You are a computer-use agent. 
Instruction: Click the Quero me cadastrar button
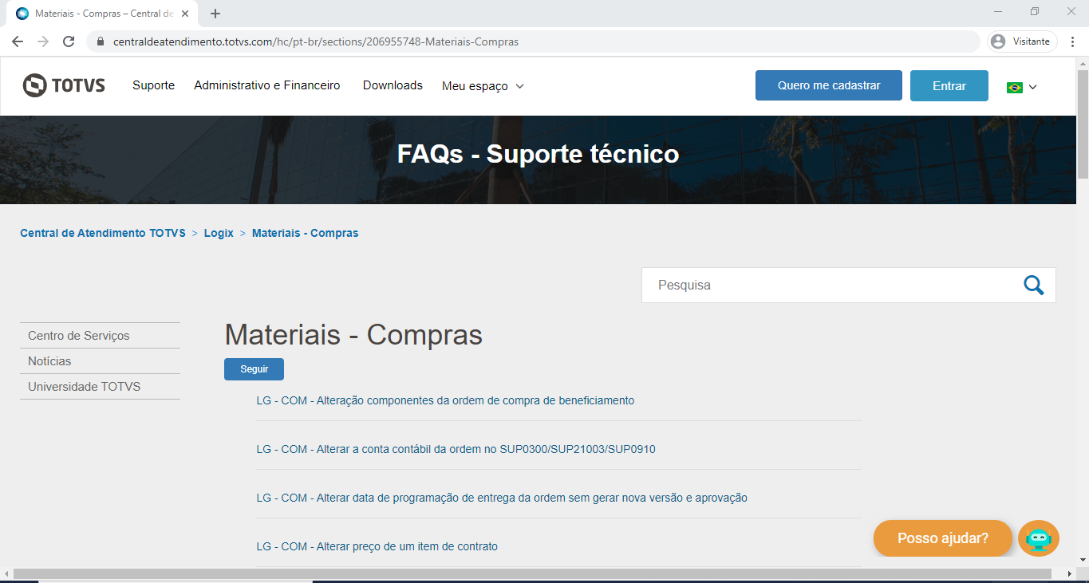point(829,85)
